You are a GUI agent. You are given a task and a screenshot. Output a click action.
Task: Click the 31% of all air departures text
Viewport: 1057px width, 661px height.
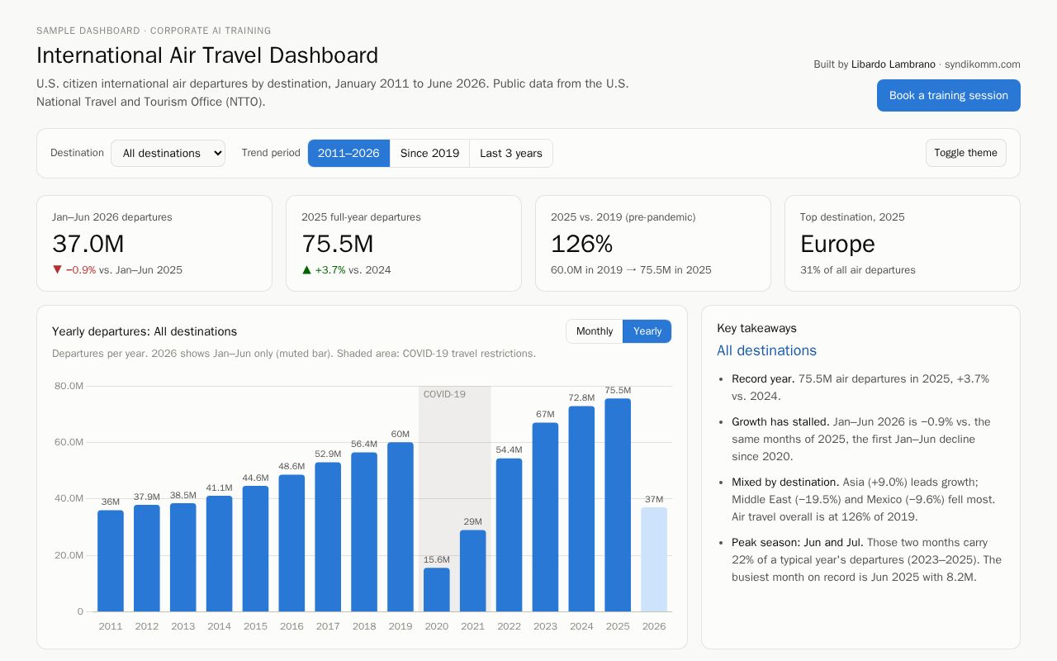pyautogui.click(x=858, y=269)
